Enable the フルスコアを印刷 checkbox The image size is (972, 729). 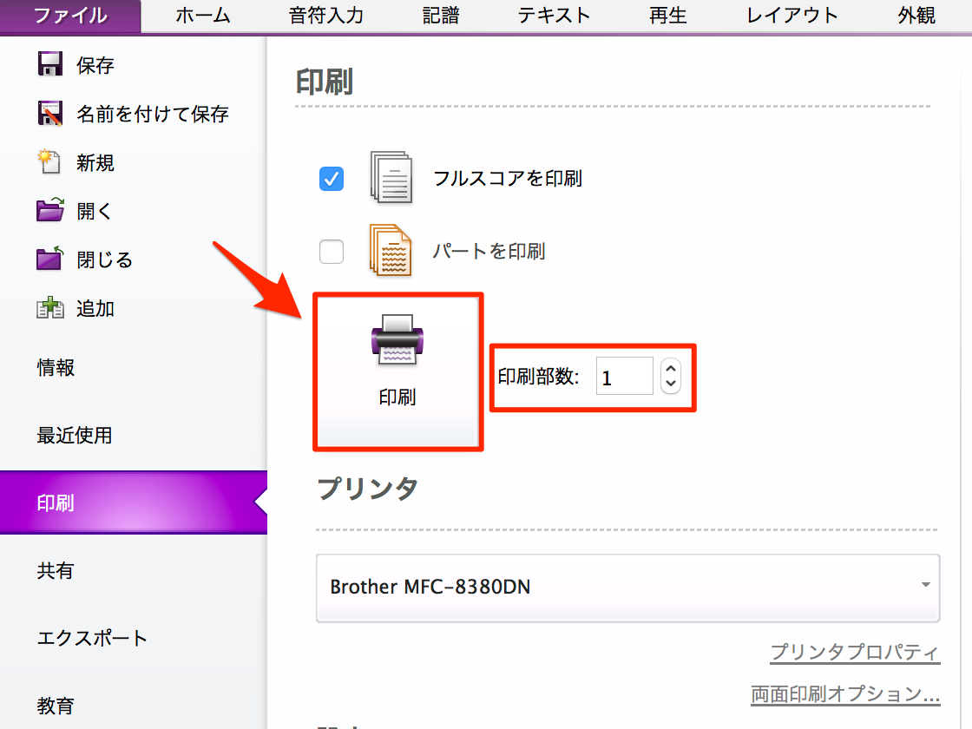tap(332, 179)
